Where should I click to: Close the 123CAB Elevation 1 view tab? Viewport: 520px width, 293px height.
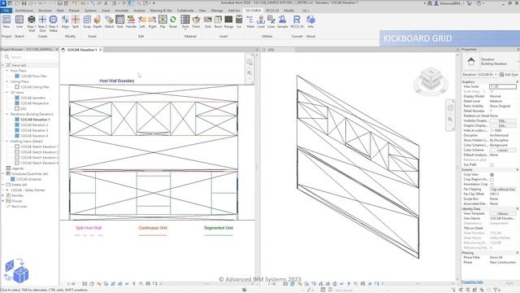[x=100, y=50]
